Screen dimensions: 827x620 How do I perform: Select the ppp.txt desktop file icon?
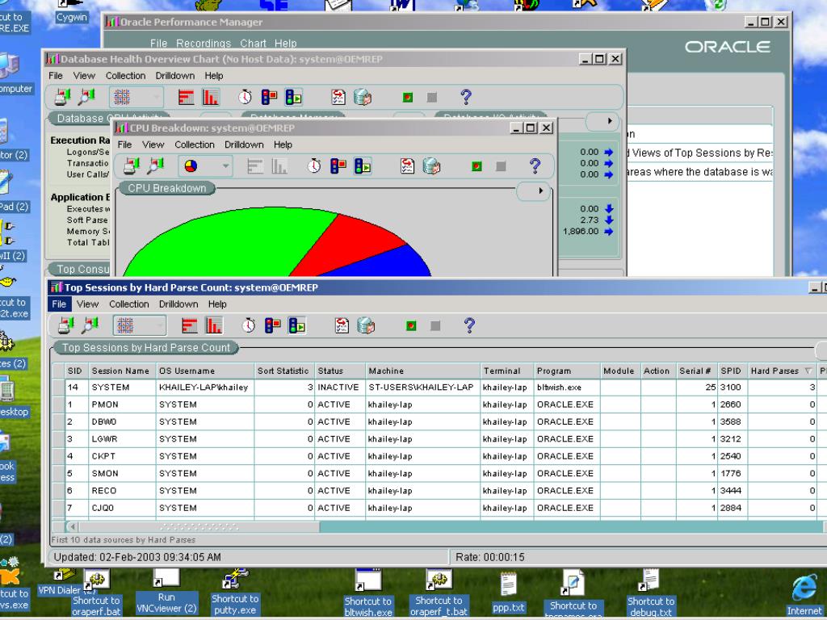click(509, 593)
